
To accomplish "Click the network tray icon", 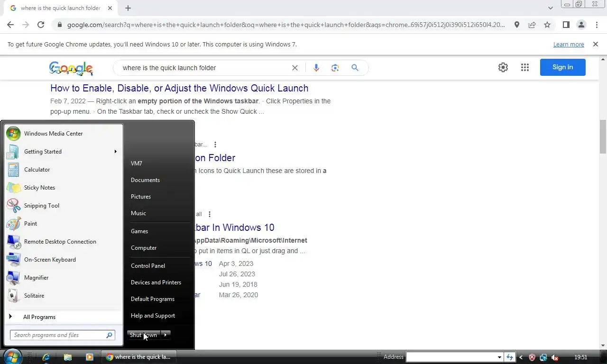I will [543, 357].
